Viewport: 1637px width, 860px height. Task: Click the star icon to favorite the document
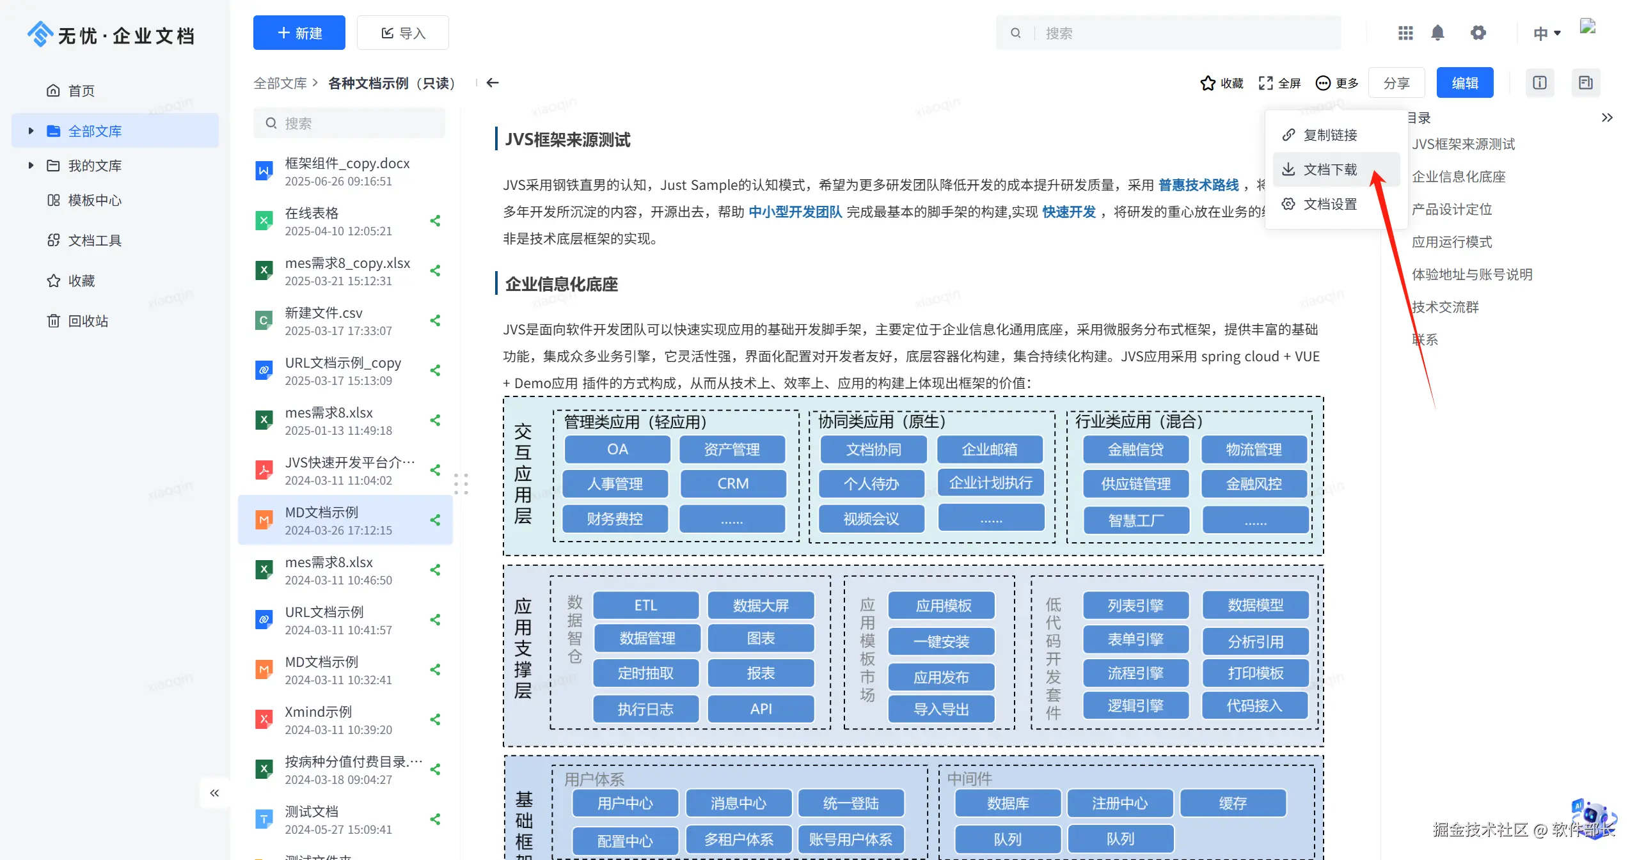point(1207,83)
